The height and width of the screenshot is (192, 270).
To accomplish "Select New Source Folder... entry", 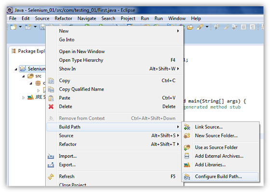I will tap(220, 136).
